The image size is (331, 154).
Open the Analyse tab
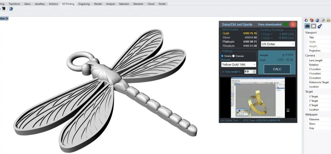click(110, 4)
